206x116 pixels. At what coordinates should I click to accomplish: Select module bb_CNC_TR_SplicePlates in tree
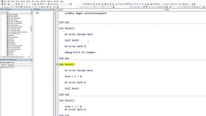tap(15, 22)
